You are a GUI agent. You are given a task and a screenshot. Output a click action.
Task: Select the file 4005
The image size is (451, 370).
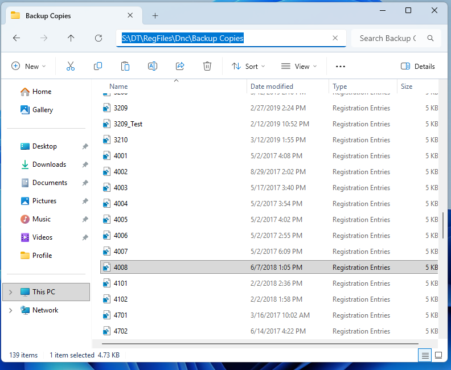[121, 220]
